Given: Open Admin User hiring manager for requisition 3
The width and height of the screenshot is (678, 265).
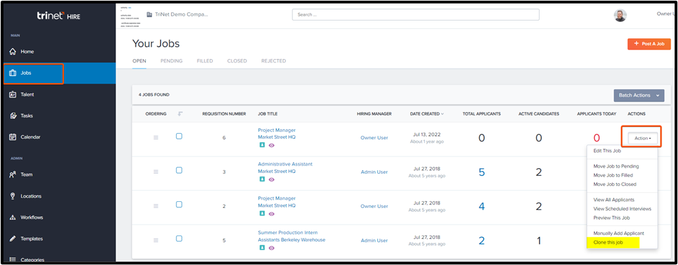Looking at the screenshot, I should click(374, 172).
